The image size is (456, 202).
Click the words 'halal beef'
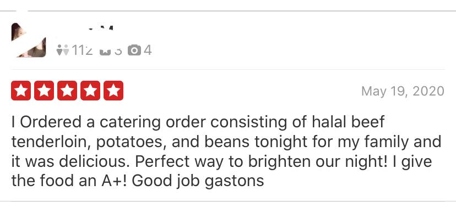[348, 122]
